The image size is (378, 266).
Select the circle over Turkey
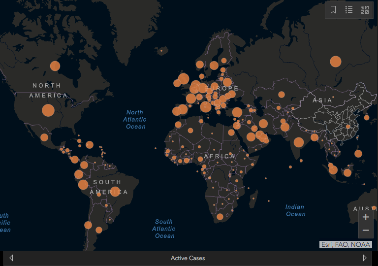237,112
